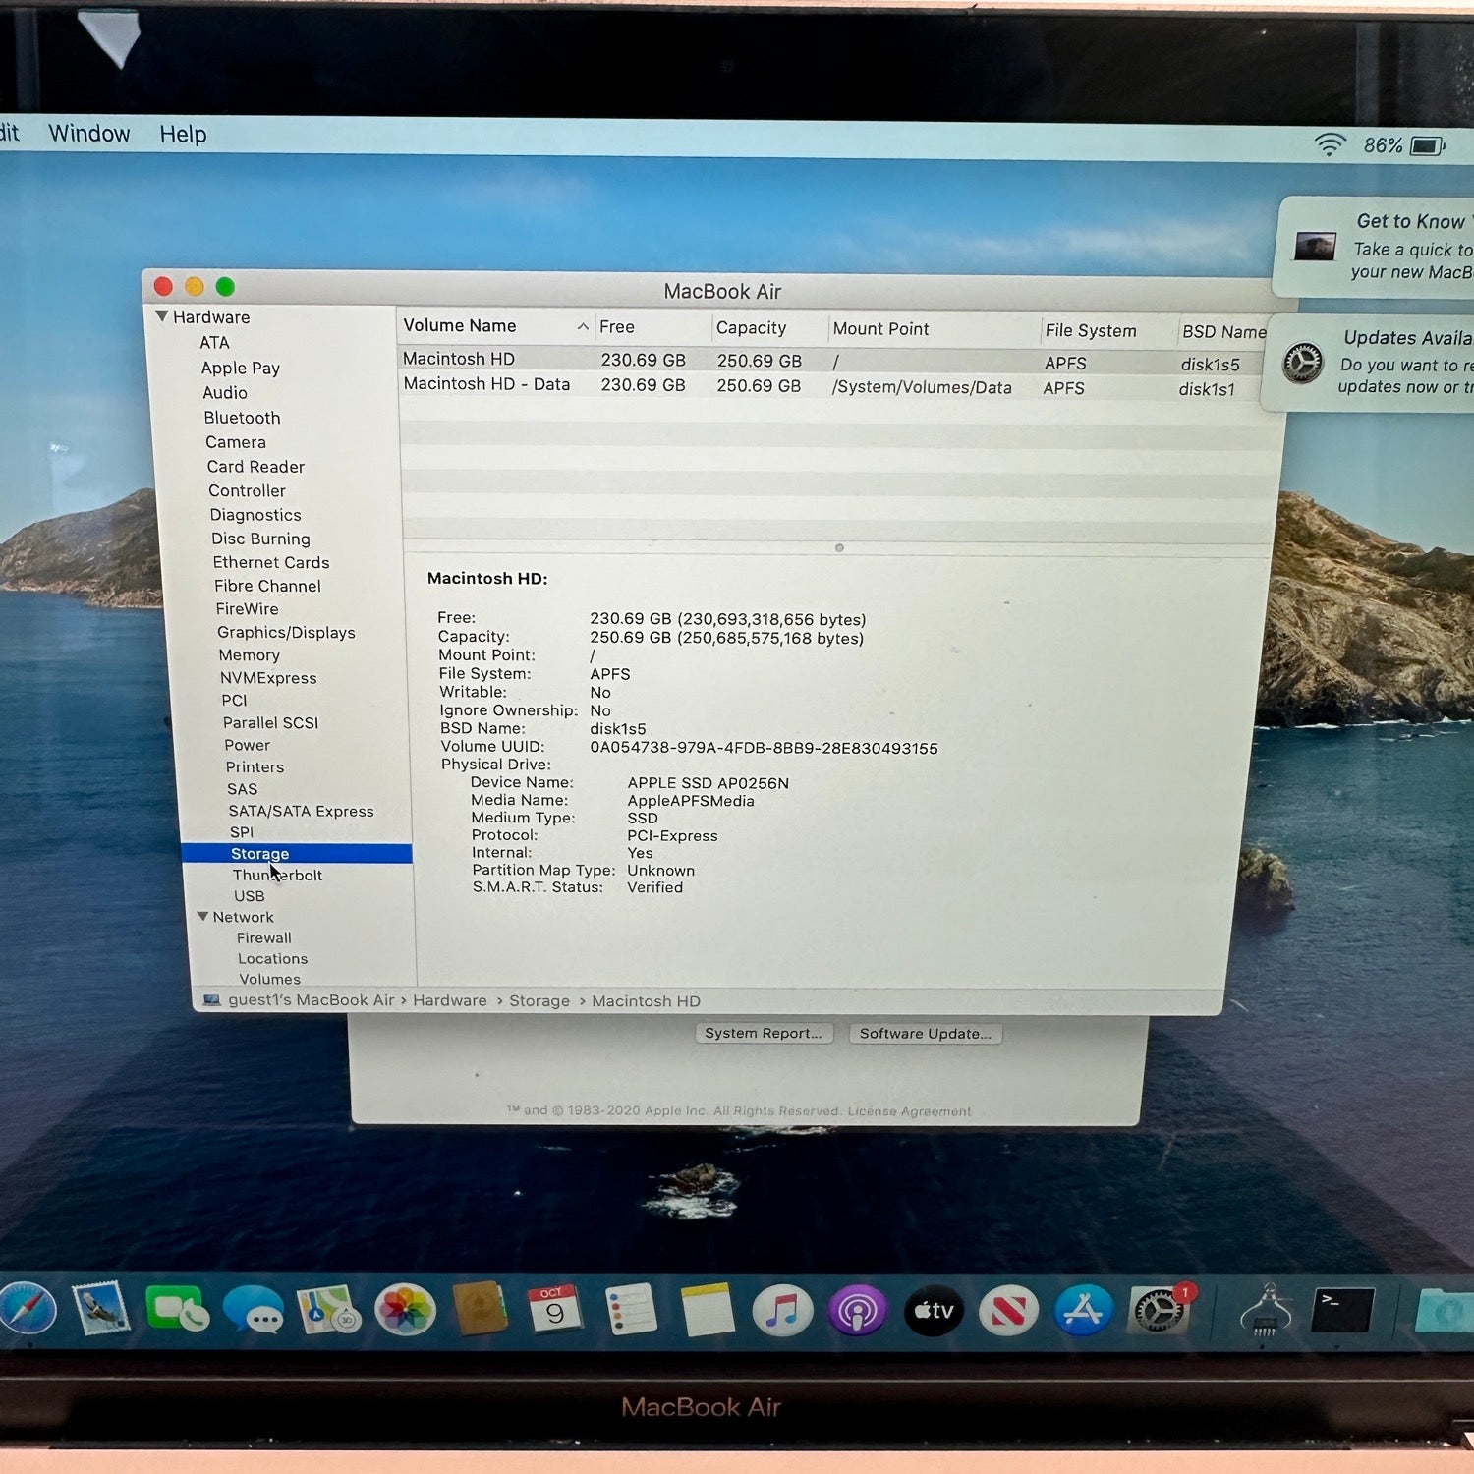Launch the App Store from the dock

point(1083,1311)
